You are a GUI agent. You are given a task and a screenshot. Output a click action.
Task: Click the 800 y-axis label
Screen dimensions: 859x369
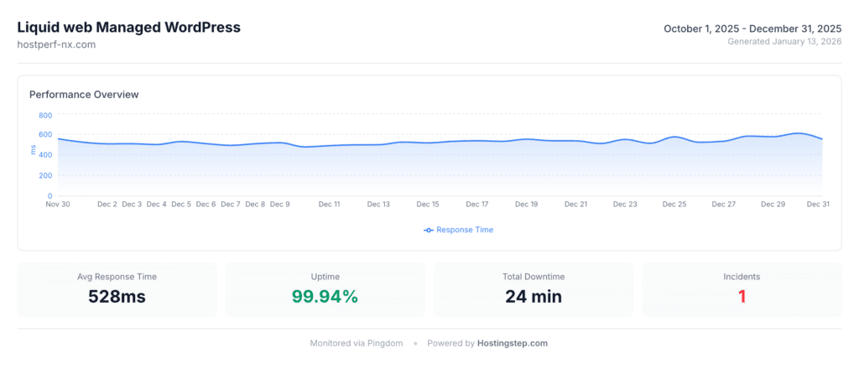45,115
